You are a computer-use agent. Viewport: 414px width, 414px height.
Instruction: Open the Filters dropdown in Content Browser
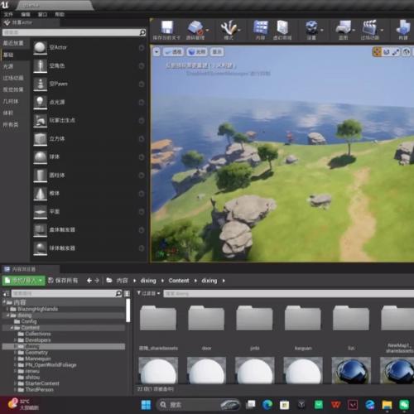148,293
